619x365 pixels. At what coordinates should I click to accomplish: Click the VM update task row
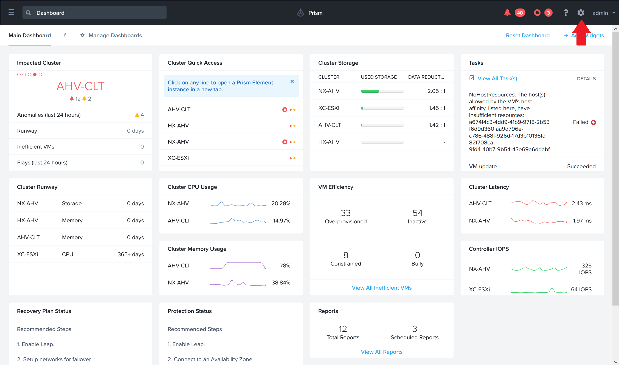(x=532, y=166)
